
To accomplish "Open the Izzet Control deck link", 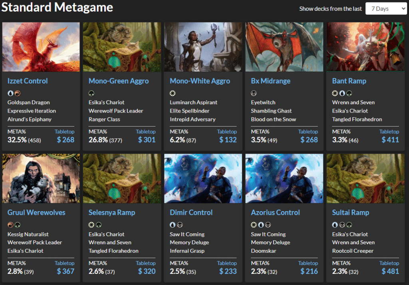I will pos(28,81).
